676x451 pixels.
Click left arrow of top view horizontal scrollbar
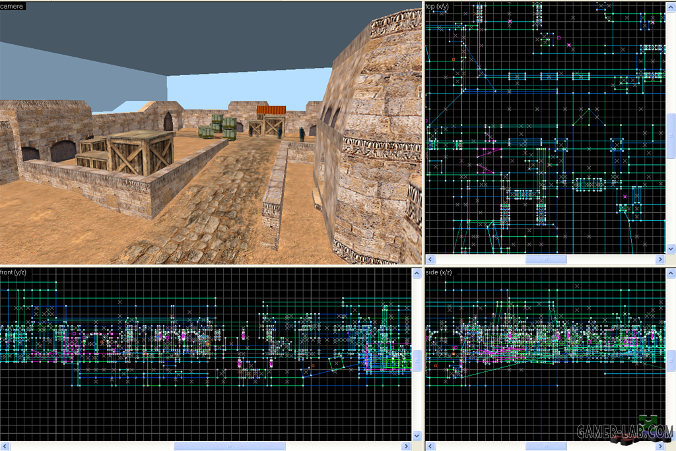(430, 259)
